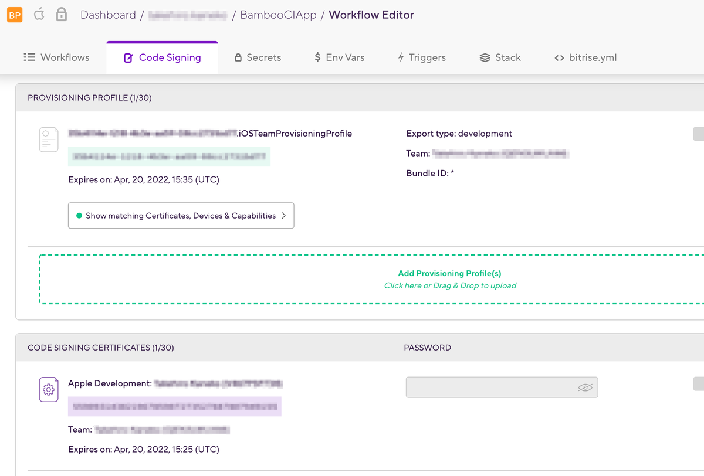Switch to the Stack tab
Image resolution: width=704 pixels, height=476 pixels.
(500, 57)
